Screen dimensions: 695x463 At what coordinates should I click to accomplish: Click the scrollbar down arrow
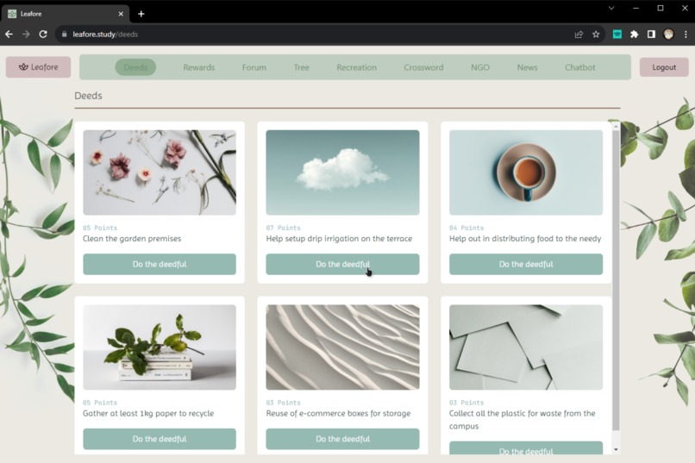[616, 449]
